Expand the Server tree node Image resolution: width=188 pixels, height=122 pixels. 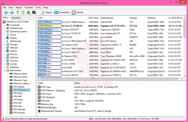point(4,35)
